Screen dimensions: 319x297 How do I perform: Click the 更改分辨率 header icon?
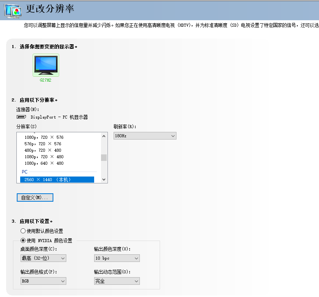[x=13, y=10]
